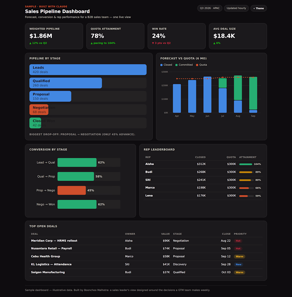The image size is (292, 297).
Task: Click the down arrow beside 3 pts vs Q2
Action: point(153,43)
